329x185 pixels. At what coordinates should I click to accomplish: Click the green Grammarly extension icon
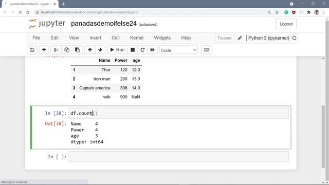click(286, 12)
